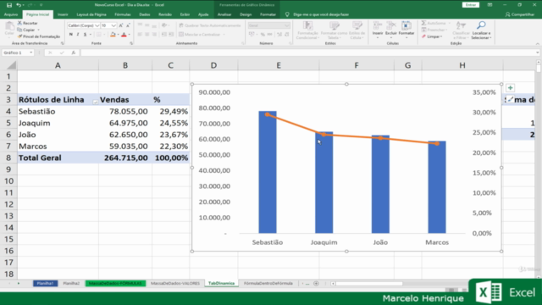Open the Rótulos de Linha filter dropdown
The image size is (542, 305).
95,102
